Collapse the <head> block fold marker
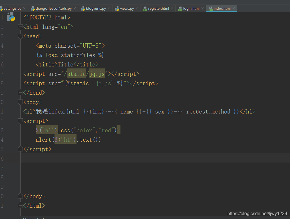Image resolution: width=290 pixels, height=219 pixels. click(20, 36)
